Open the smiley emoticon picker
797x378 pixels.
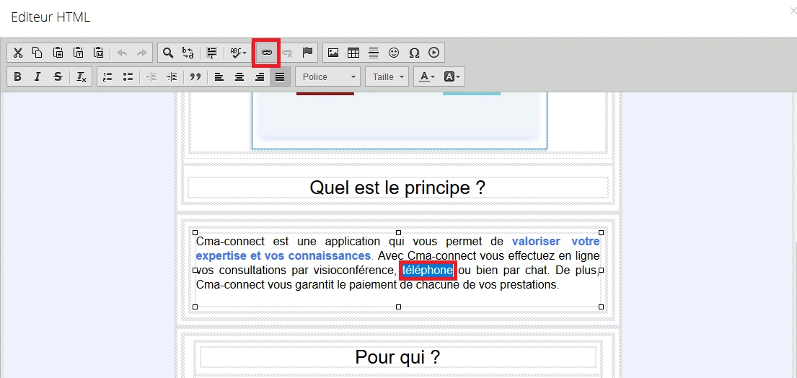point(394,53)
